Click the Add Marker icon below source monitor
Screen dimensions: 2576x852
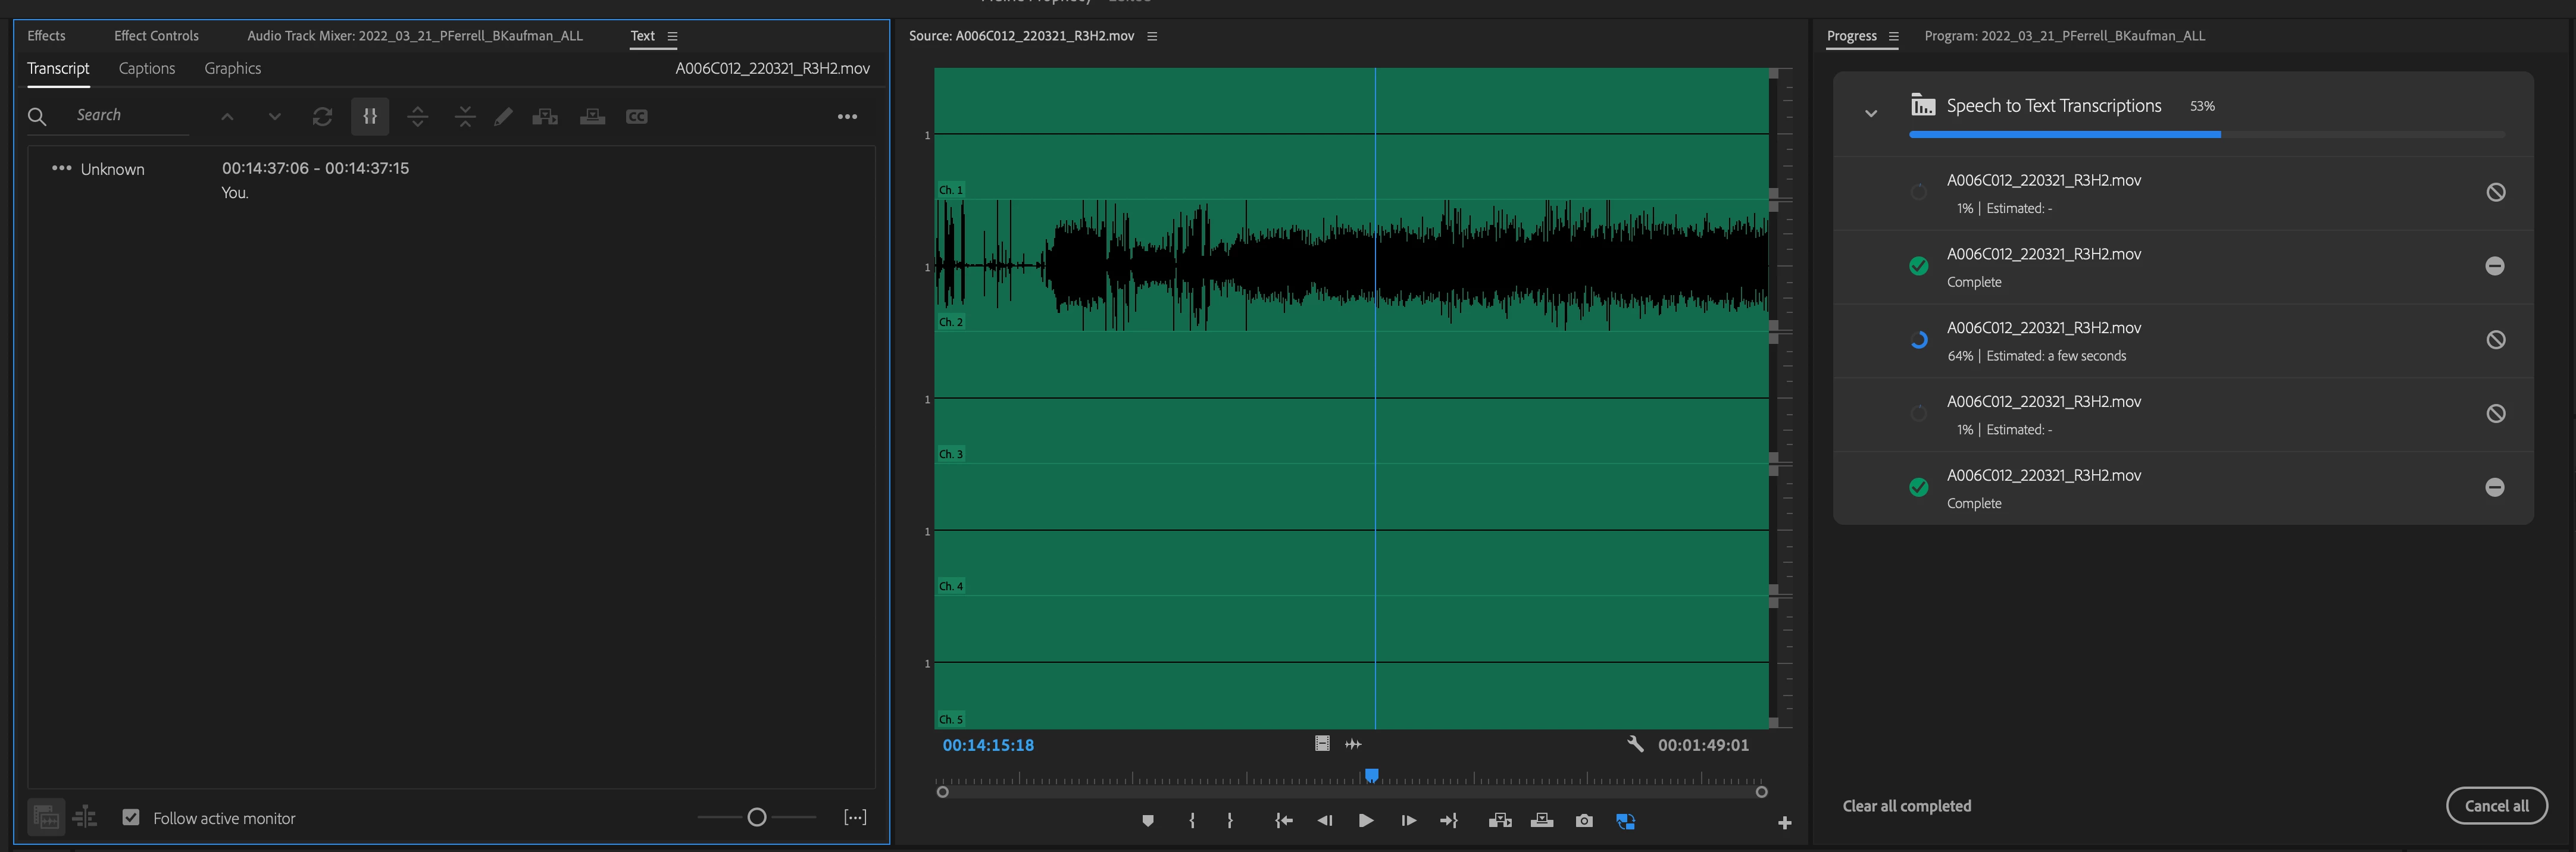[1148, 821]
